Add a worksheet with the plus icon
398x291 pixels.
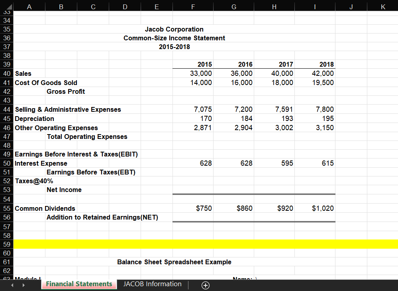206,285
